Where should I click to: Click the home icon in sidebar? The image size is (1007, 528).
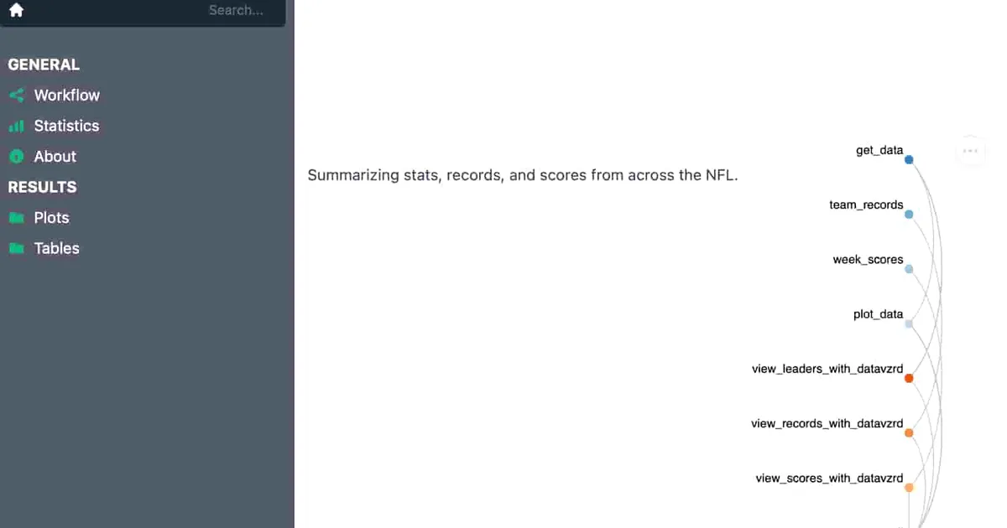(x=16, y=10)
